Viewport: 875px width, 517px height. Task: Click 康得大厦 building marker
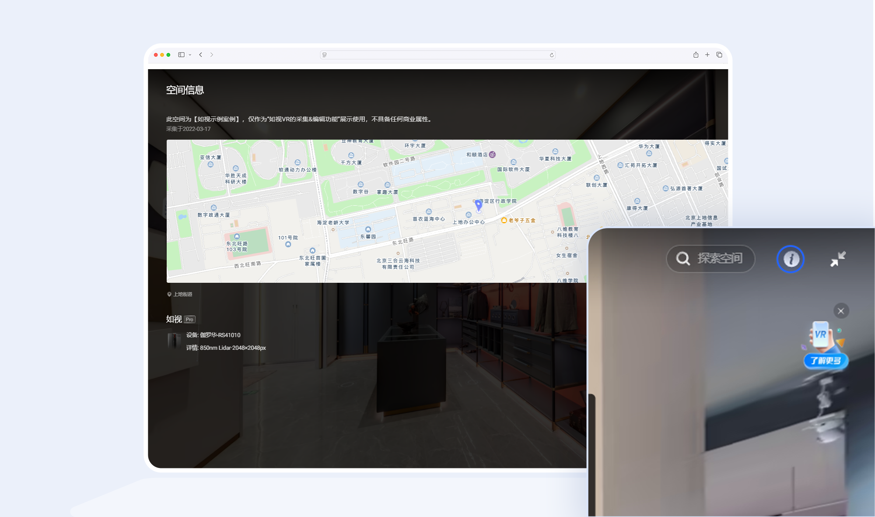[x=637, y=201]
